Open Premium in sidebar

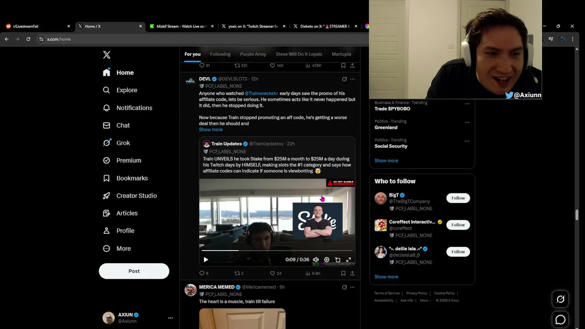tap(122, 160)
